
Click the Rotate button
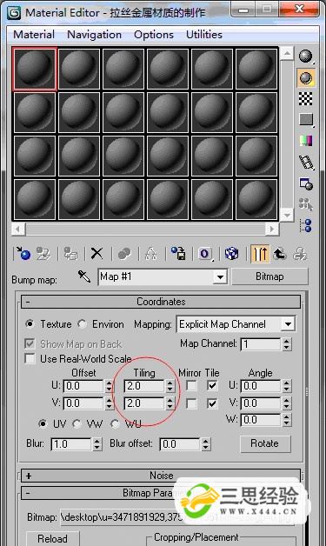pyautogui.click(x=265, y=443)
